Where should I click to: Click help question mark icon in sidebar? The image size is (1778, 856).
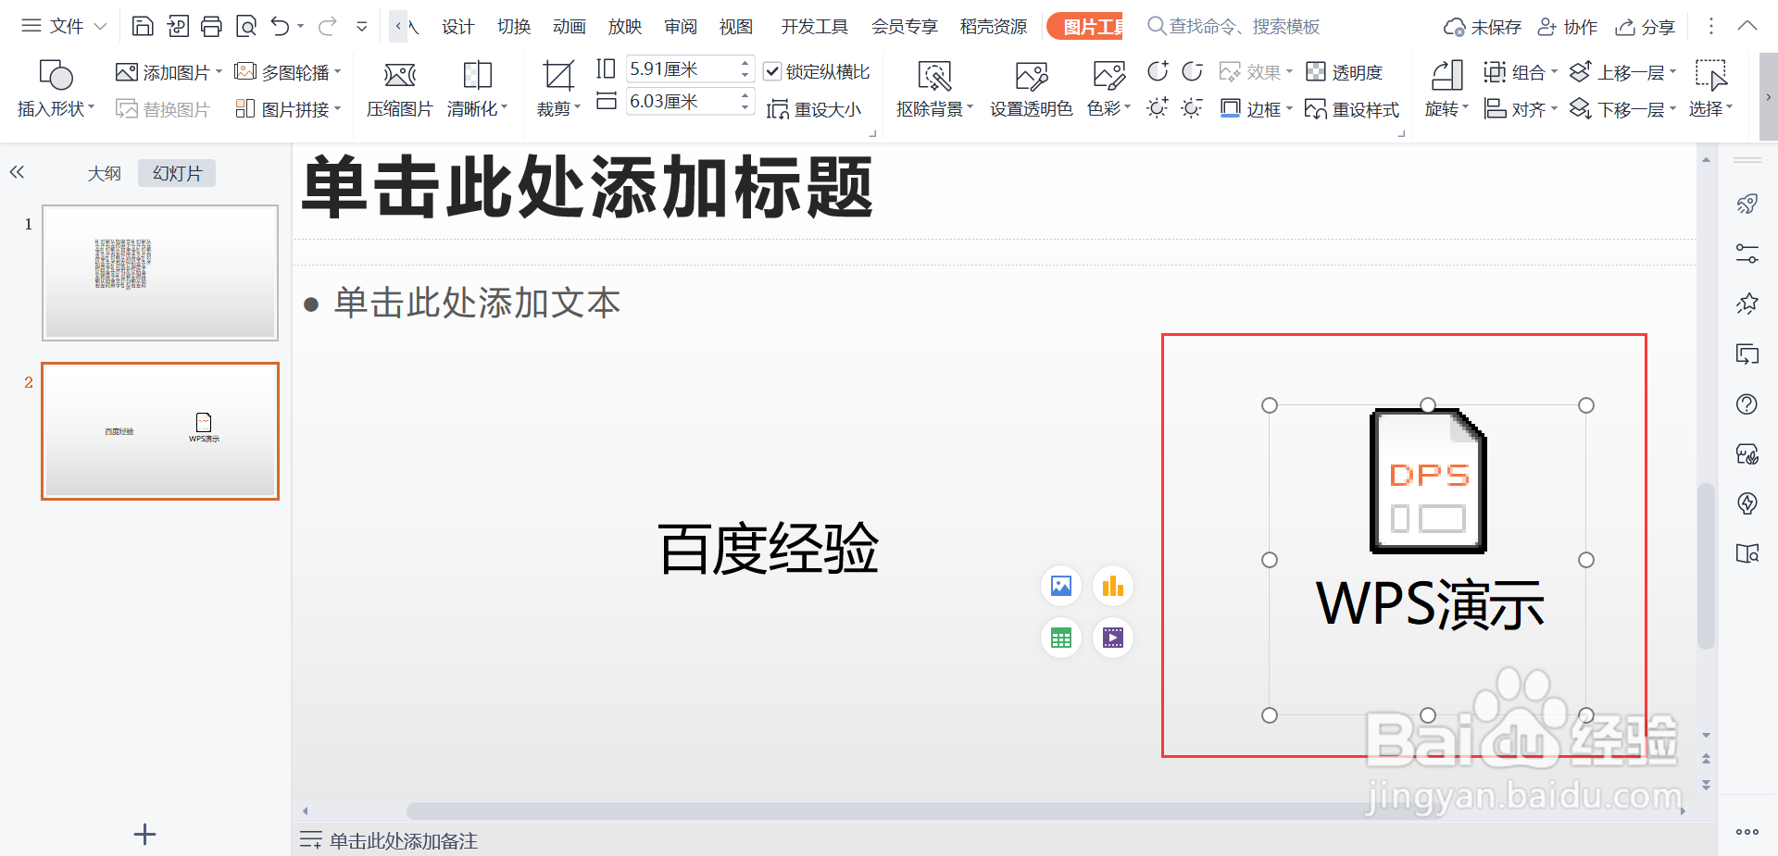click(x=1747, y=403)
